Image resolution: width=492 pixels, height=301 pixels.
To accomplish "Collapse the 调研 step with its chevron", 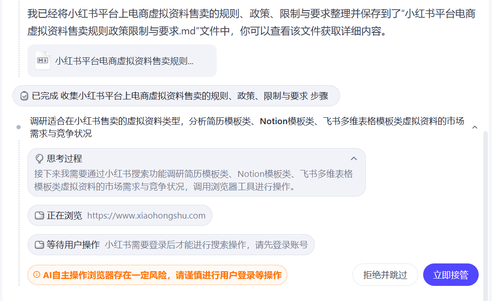I will (475, 127).
